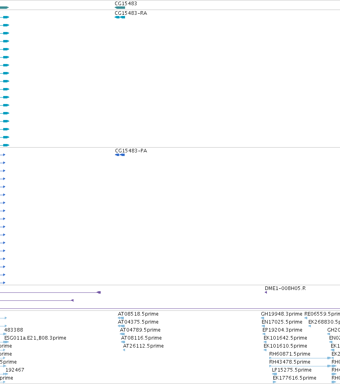Select the AT04375.5prime EST glyph

[x=121, y=326]
